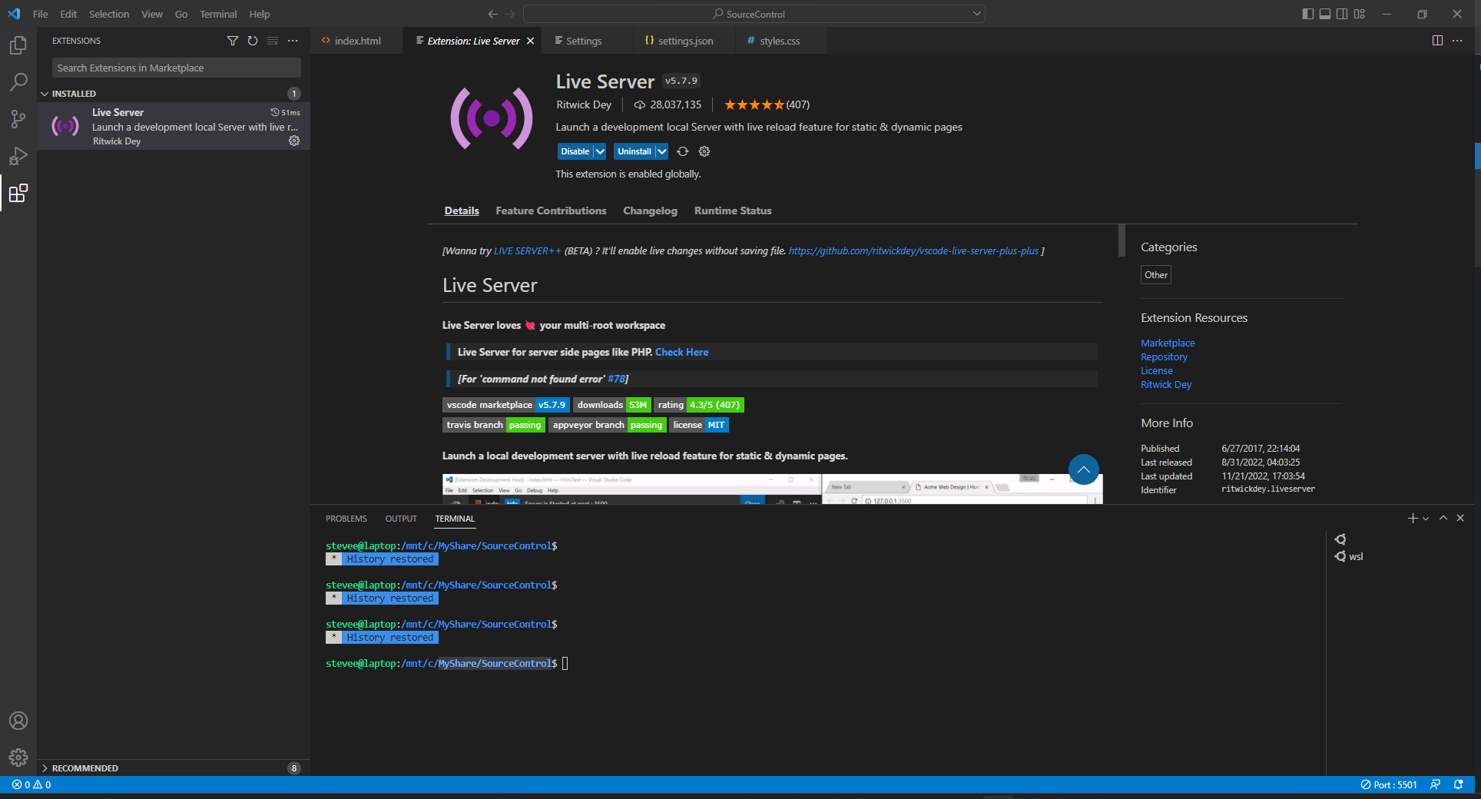Viewport: 1481px width, 799px height.
Task: Open the Explorer view in activity bar
Action: [x=18, y=46]
